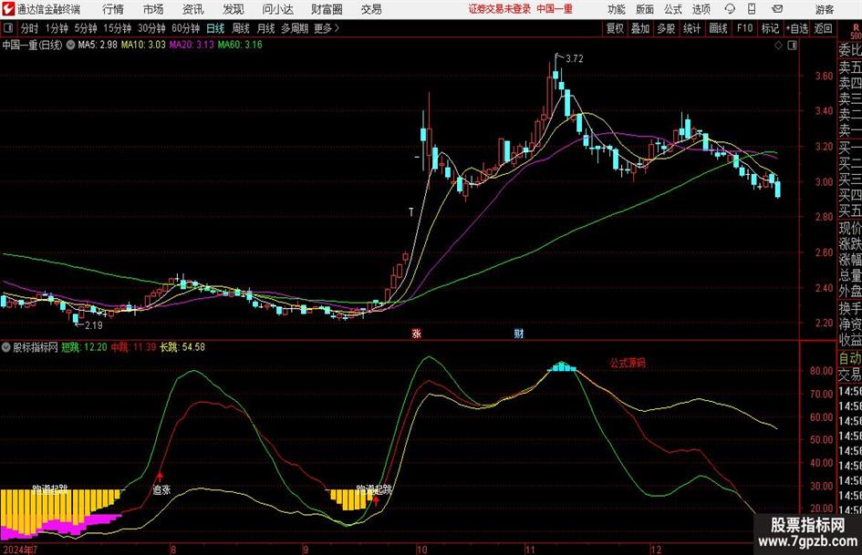The image size is (862, 555).
Task: Switch to 1分钟 period
Action: pos(57,28)
